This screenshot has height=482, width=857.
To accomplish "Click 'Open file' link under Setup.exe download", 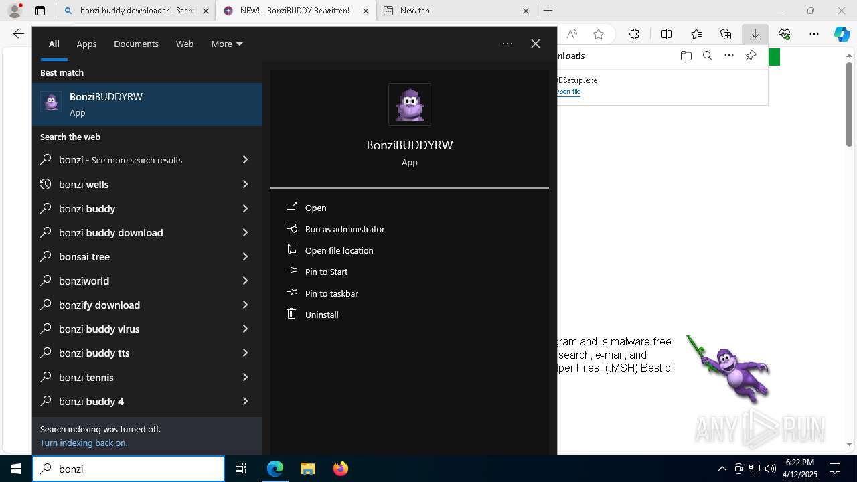I will pos(568,92).
